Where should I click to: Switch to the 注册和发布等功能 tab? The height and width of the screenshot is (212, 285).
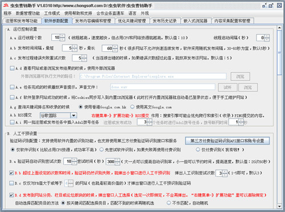click(x=22, y=21)
